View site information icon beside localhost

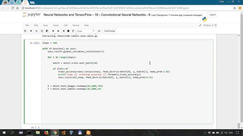[23, 8]
